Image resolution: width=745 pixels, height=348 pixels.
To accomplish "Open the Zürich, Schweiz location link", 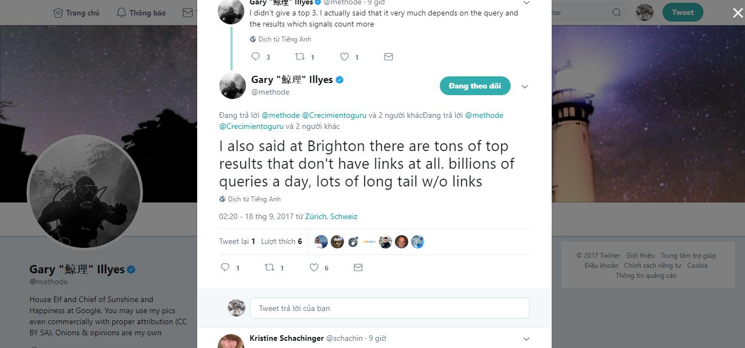I will (331, 216).
